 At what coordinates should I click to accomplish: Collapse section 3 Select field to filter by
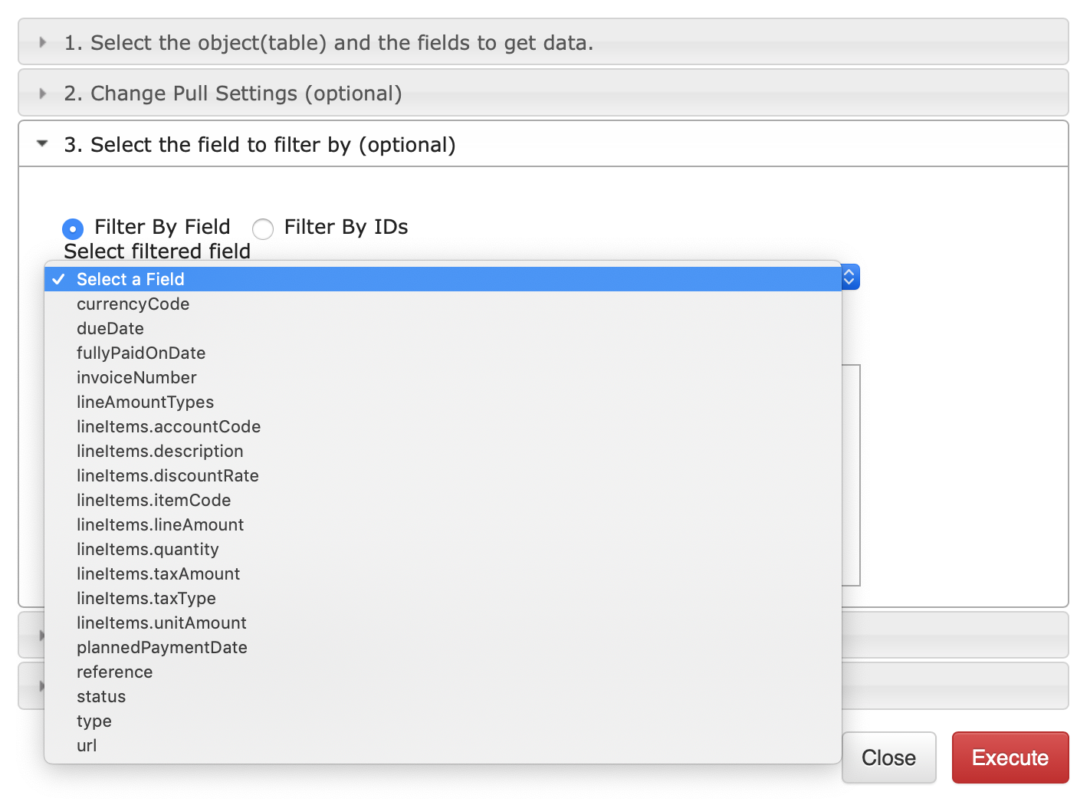click(259, 145)
